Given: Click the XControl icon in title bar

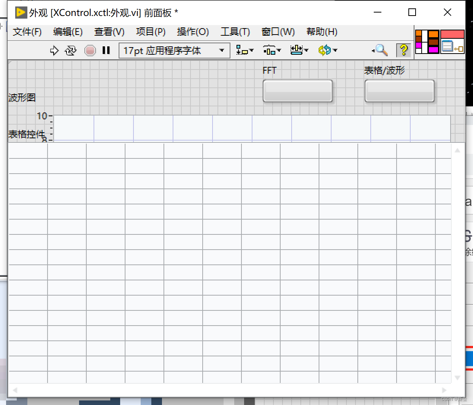Looking at the screenshot, I should [x=22, y=12].
